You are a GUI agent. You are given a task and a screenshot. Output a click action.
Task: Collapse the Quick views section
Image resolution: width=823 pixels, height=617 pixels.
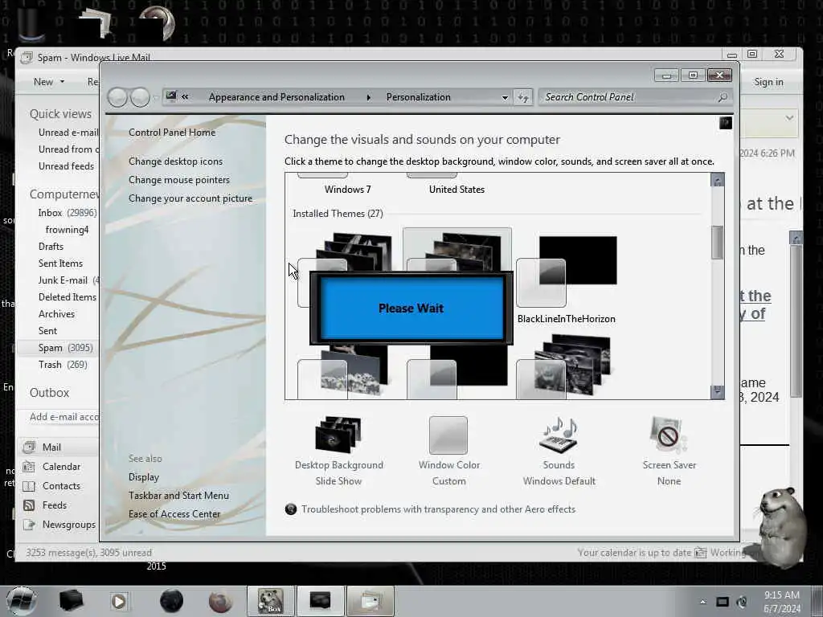[x=60, y=114]
